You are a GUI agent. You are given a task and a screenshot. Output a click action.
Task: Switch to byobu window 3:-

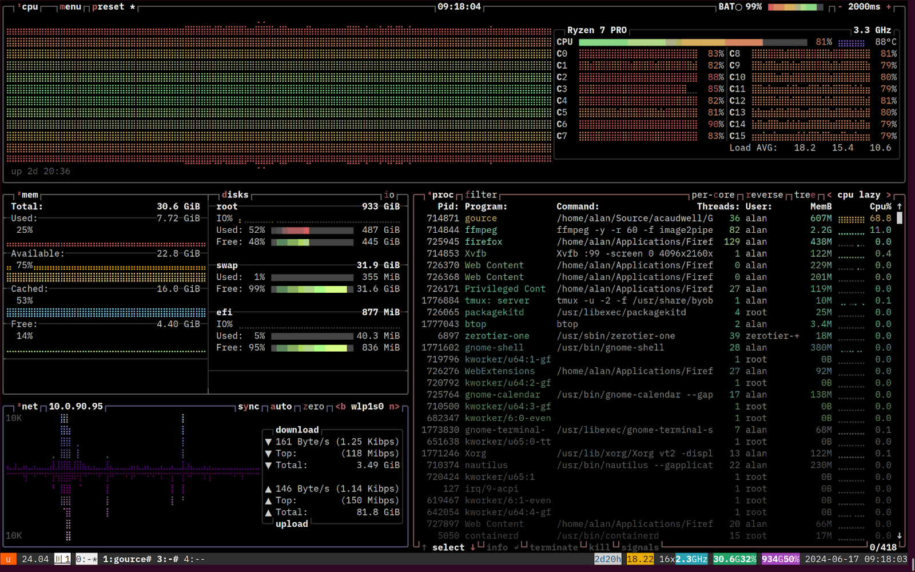[x=168, y=559]
